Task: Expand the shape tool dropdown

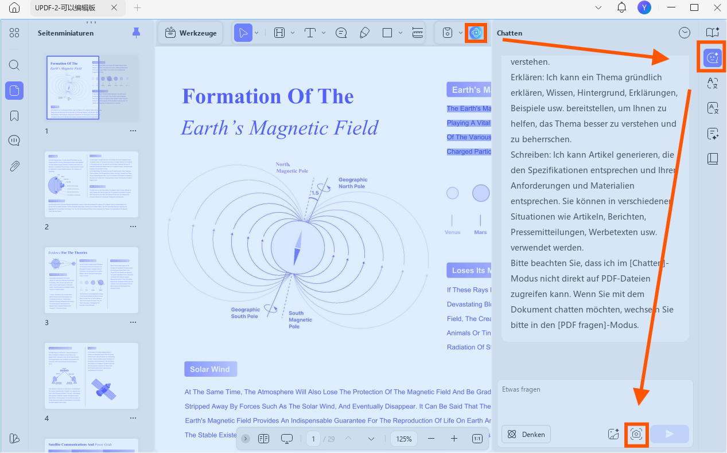Action: pyautogui.click(x=401, y=33)
